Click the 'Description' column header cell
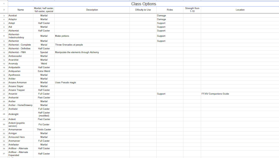 click(x=92, y=10)
